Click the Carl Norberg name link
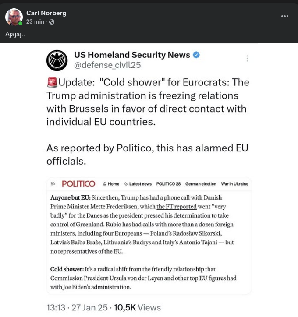The height and width of the screenshot is (317, 298). [46, 13]
